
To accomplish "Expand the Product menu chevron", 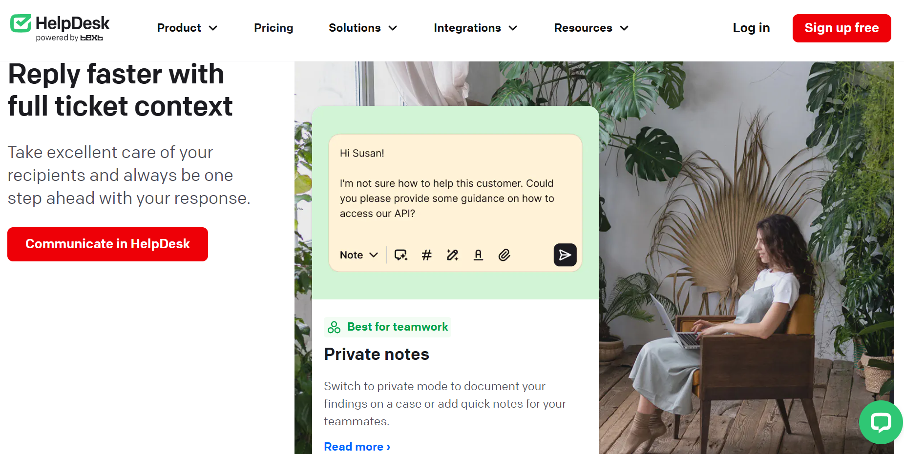I will click(213, 28).
